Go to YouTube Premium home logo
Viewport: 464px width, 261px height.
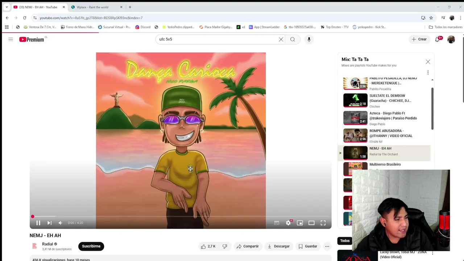[x=32, y=39]
